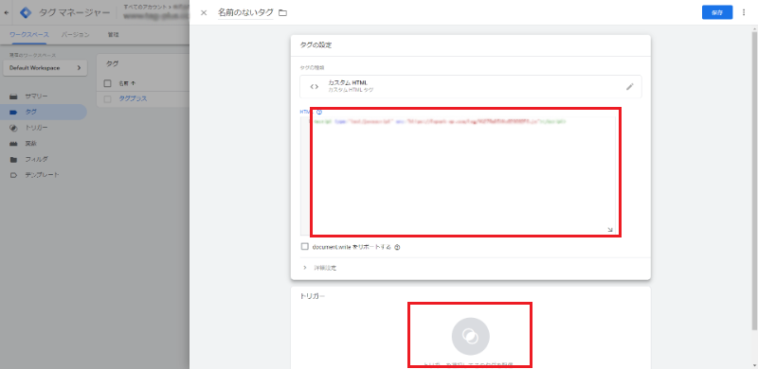Screen dimensions: 758x369
Task: Open タグ in the sidebar
Action: pos(44,112)
